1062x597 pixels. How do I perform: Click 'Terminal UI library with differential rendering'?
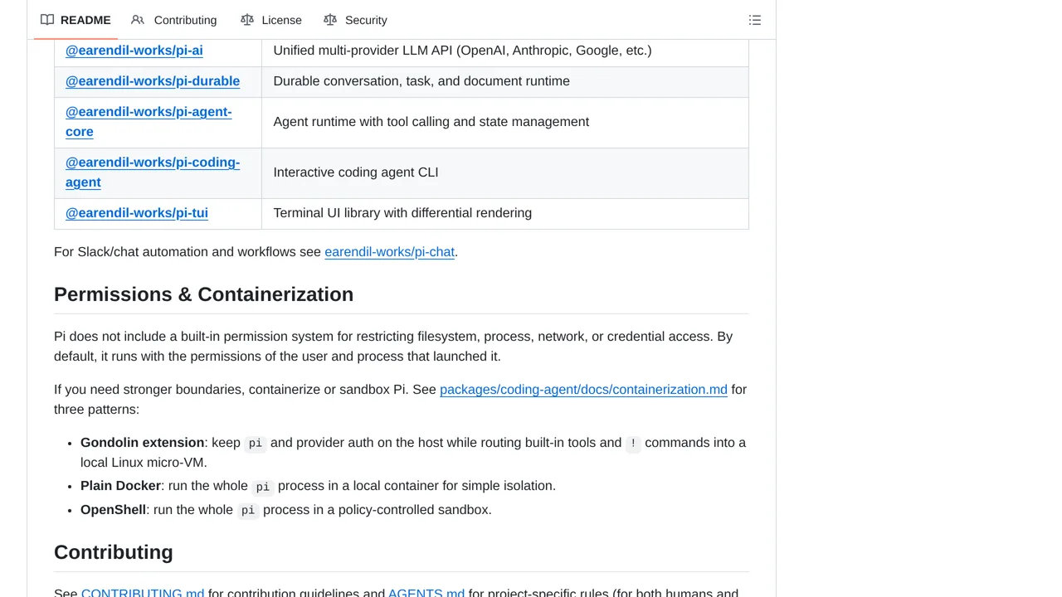tap(402, 213)
